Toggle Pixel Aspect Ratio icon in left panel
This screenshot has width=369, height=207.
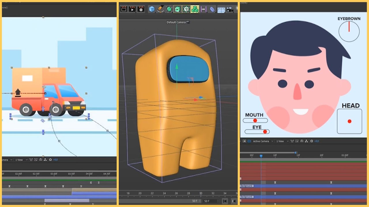(x=31, y=160)
